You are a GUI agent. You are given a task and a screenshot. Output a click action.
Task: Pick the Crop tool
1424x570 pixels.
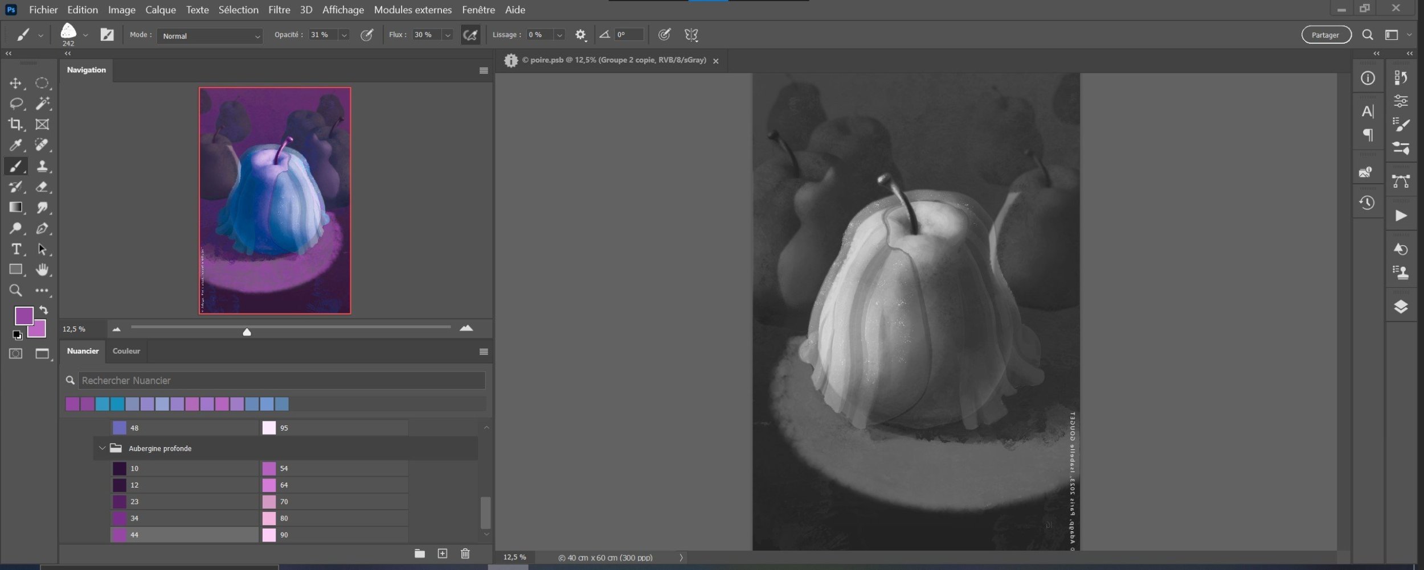(x=15, y=124)
